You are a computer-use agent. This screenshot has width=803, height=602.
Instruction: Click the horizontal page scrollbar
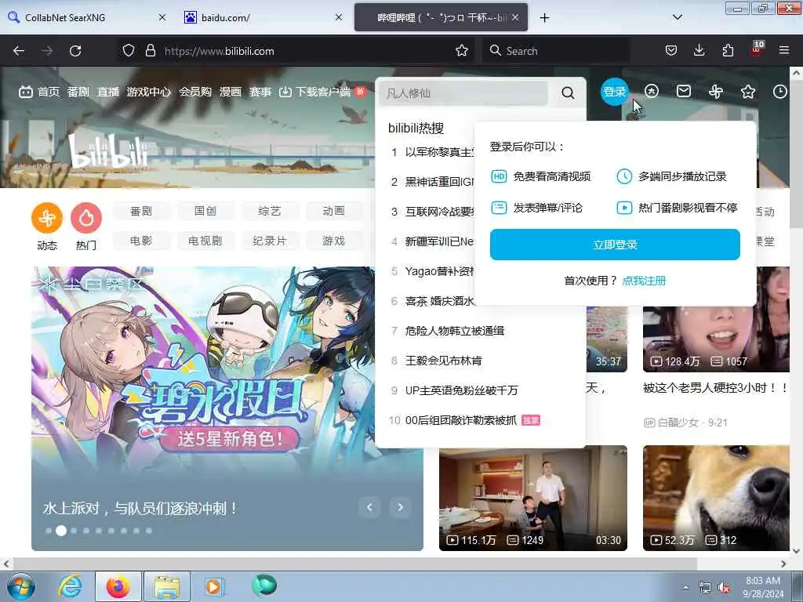point(354,563)
